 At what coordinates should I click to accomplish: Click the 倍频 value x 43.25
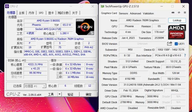tap(35, 69)
